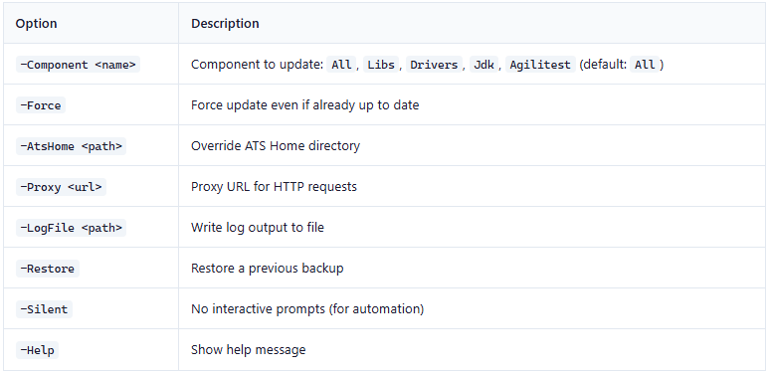Click the -AtsHome <path> option
This screenshot has width=769, height=374.
[71, 146]
